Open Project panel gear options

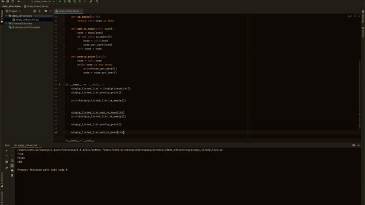pos(46,11)
